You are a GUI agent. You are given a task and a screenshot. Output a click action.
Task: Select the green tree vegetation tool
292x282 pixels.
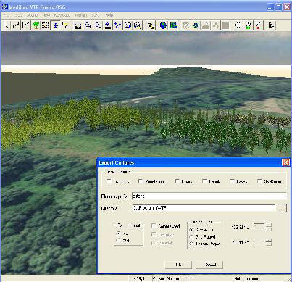[x=36, y=25]
